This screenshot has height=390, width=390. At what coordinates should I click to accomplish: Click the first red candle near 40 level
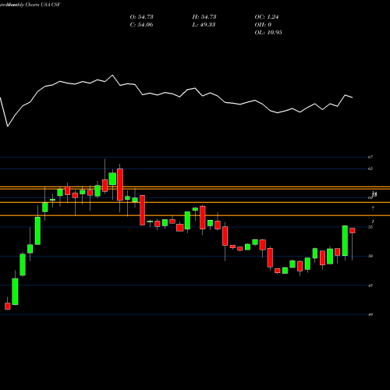[8, 306]
